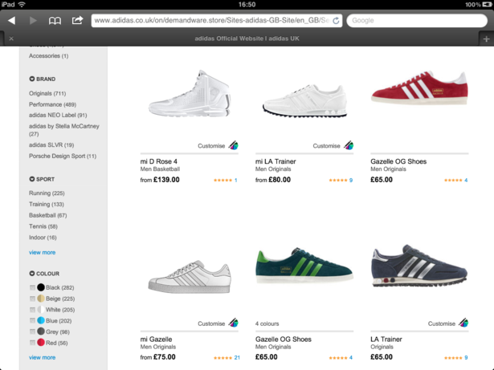Image resolution: width=494 pixels, height=370 pixels.
Task: Filter by Running sport
Action: click(47, 193)
